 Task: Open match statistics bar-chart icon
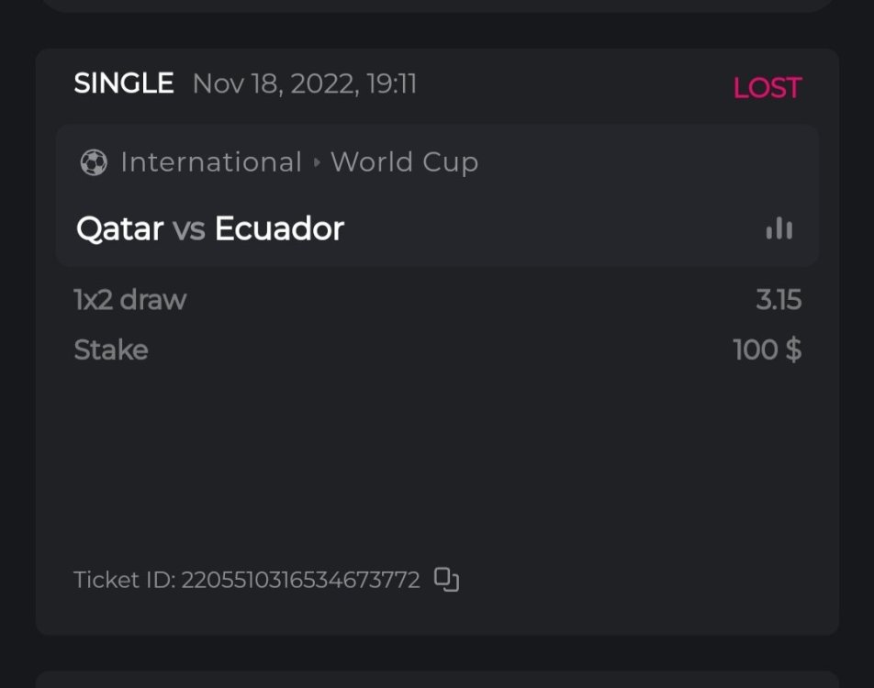(779, 228)
